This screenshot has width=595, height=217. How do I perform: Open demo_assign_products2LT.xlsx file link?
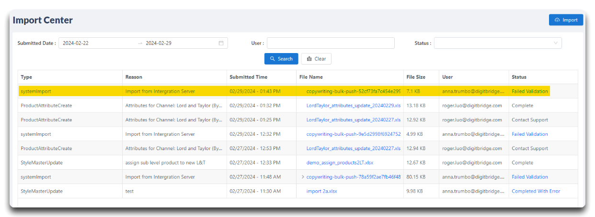click(x=340, y=163)
